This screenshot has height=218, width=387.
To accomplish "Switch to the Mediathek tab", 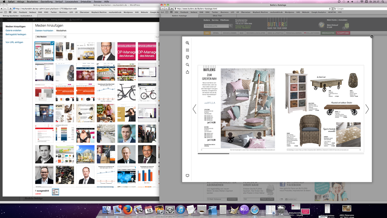I will click(61, 31).
